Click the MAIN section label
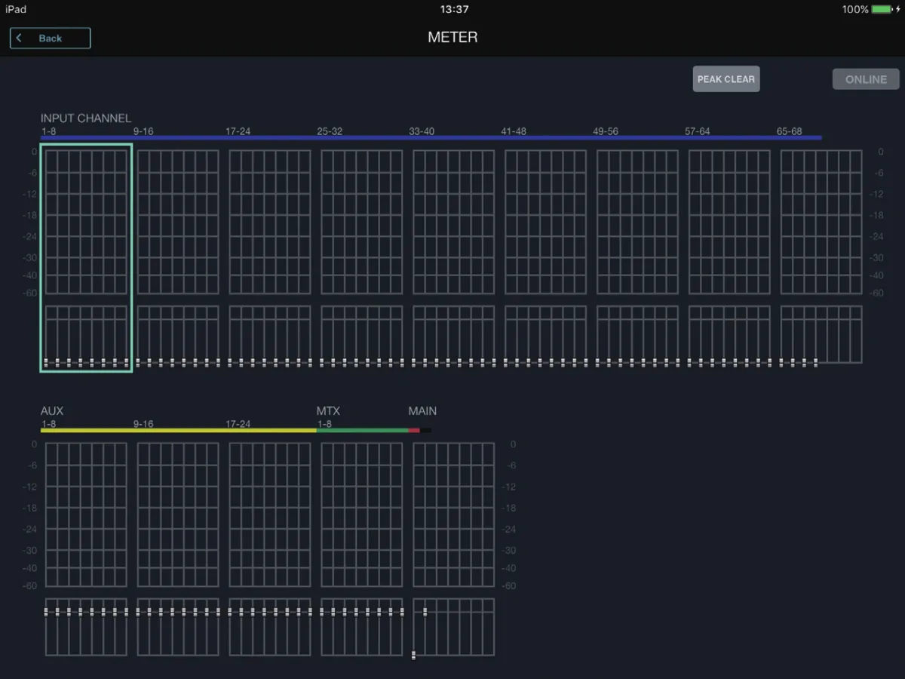 point(422,411)
